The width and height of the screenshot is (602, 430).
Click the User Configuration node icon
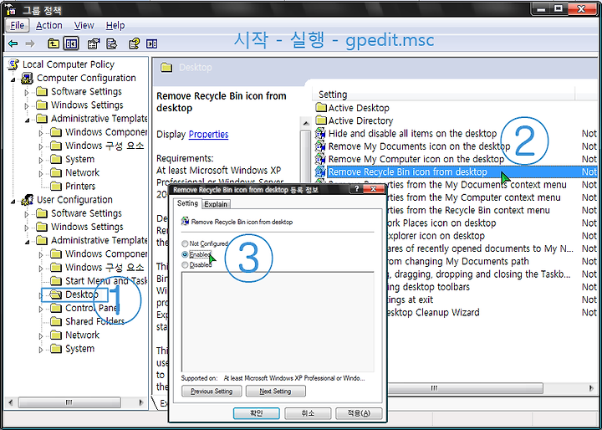point(27,200)
